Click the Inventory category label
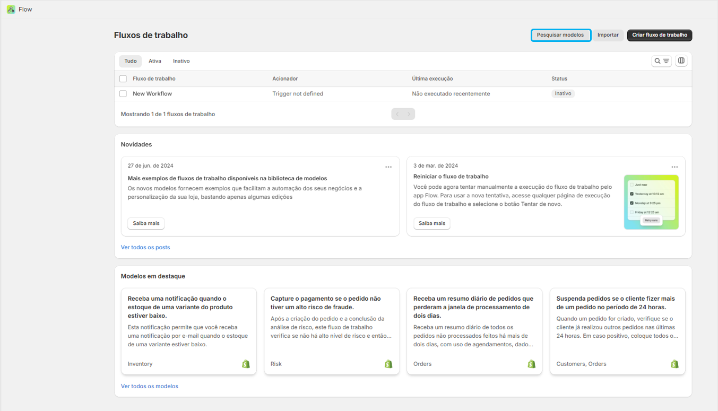The width and height of the screenshot is (718, 411). point(140,364)
